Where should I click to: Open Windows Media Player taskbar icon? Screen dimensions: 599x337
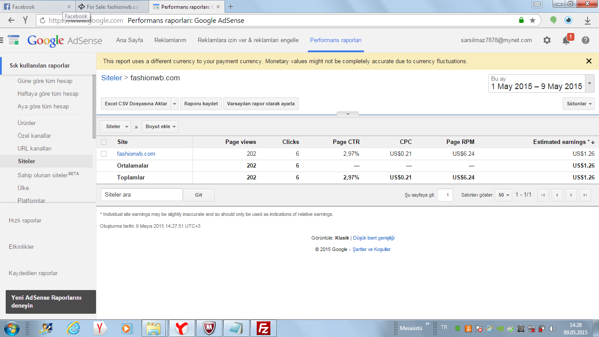click(x=127, y=328)
